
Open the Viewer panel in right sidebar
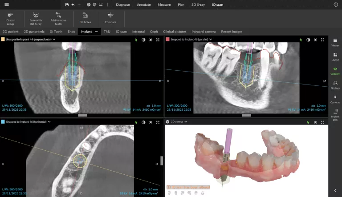tap(335, 43)
